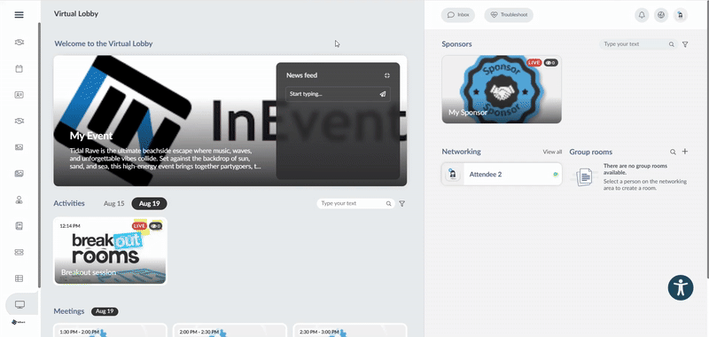
Task: Expand the News feed panel
Action: click(x=387, y=75)
